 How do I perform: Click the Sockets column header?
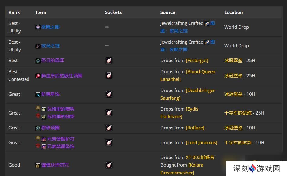point(113,12)
